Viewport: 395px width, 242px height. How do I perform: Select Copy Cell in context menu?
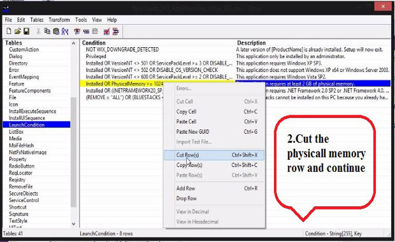pyautogui.click(x=214, y=111)
